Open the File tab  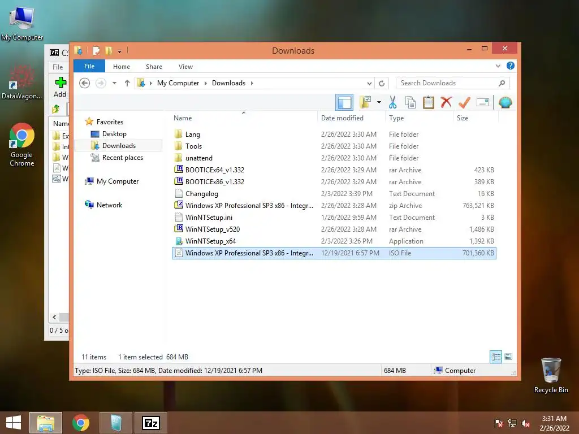(89, 66)
